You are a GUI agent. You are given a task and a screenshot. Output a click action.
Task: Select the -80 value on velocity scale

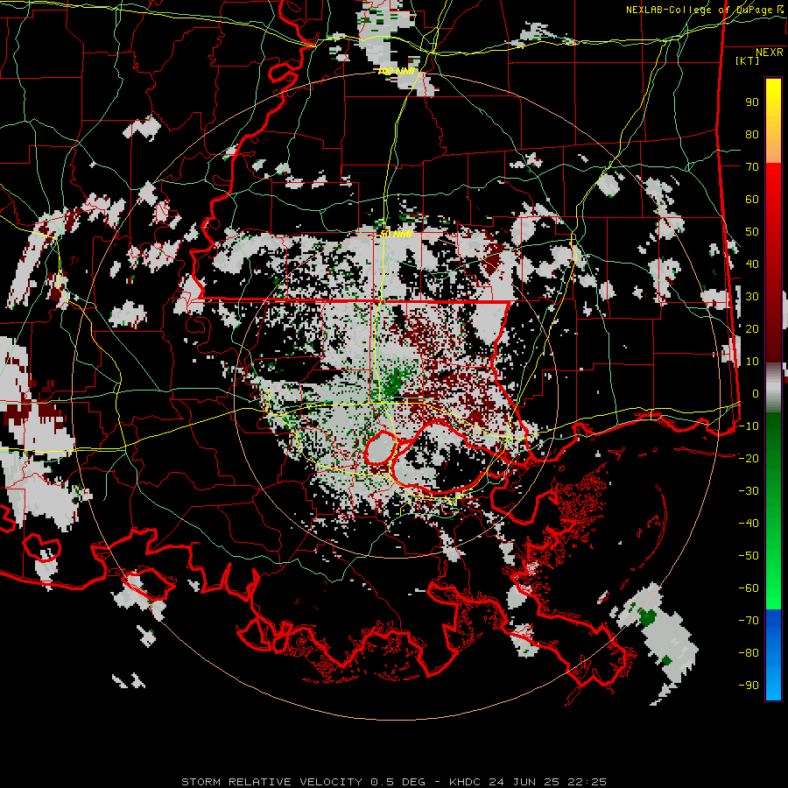click(x=749, y=653)
